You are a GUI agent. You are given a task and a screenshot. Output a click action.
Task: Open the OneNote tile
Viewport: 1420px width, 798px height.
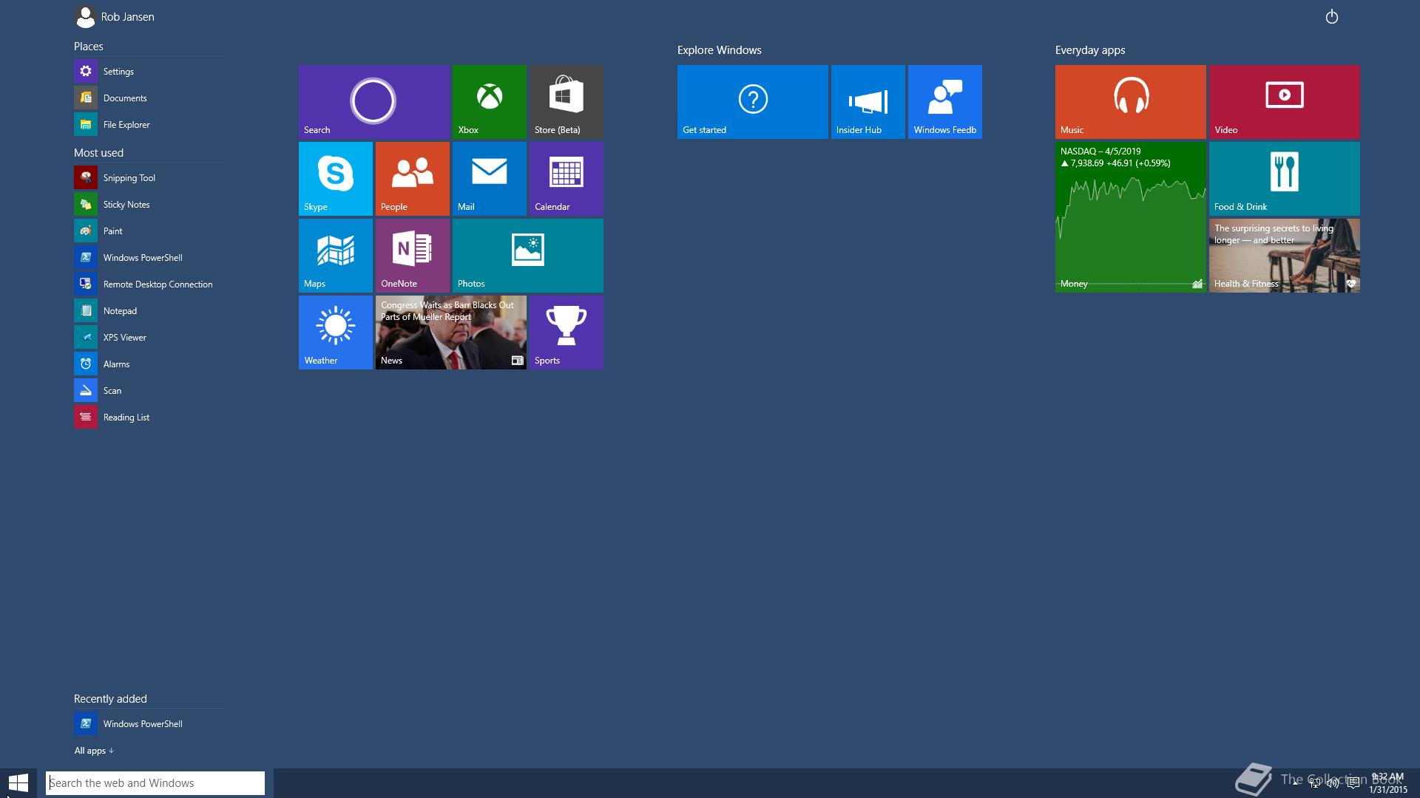click(x=412, y=256)
